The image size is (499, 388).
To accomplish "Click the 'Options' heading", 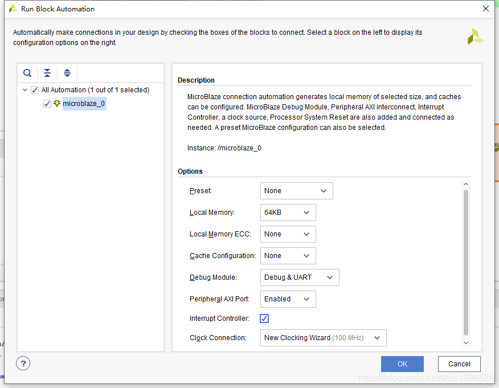I will click(x=190, y=171).
